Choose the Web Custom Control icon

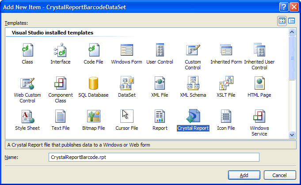pyautogui.click(x=27, y=83)
